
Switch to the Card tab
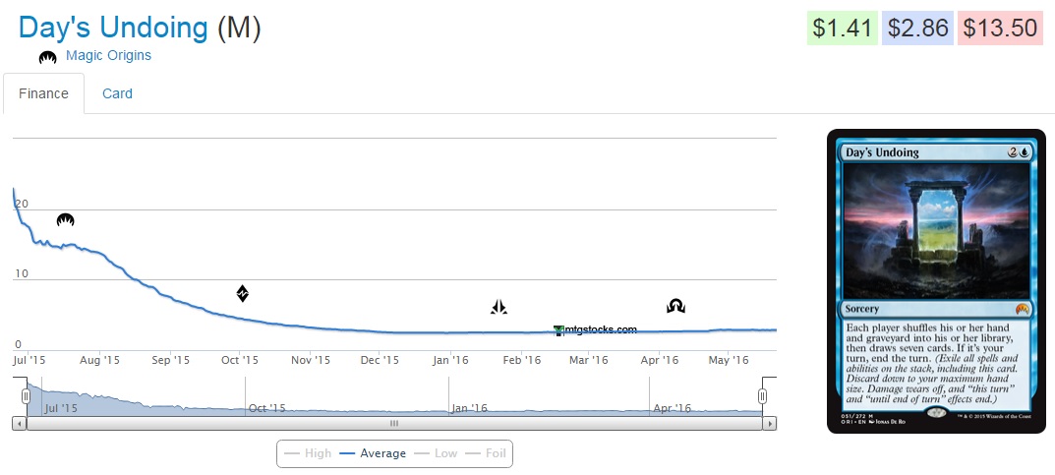tap(117, 93)
